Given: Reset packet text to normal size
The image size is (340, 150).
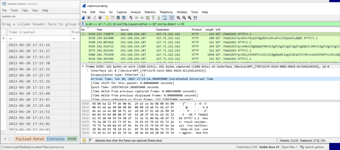Looking at the screenshot, I should tap(190, 18).
